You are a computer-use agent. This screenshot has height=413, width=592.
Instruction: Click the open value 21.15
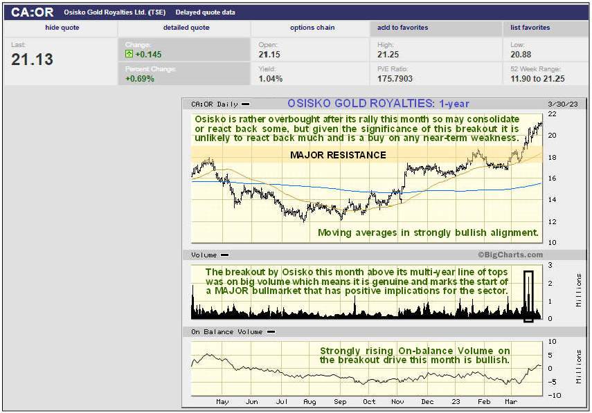click(x=269, y=55)
